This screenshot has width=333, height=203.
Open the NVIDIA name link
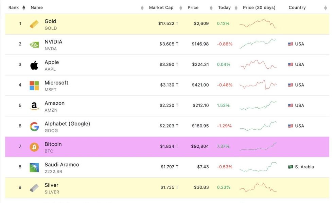tap(53, 42)
